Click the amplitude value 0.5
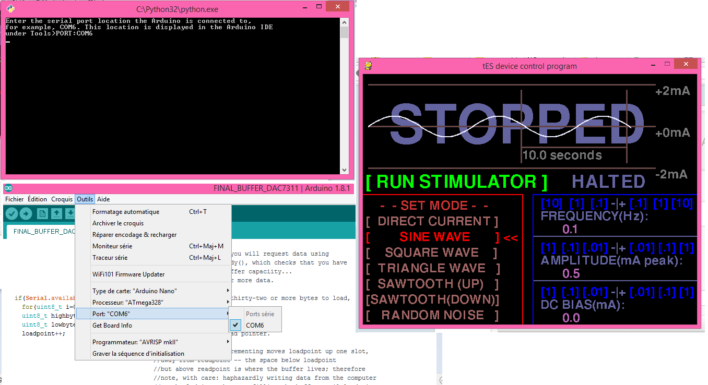Image resolution: width=708 pixels, height=385 pixels. pos(571,273)
